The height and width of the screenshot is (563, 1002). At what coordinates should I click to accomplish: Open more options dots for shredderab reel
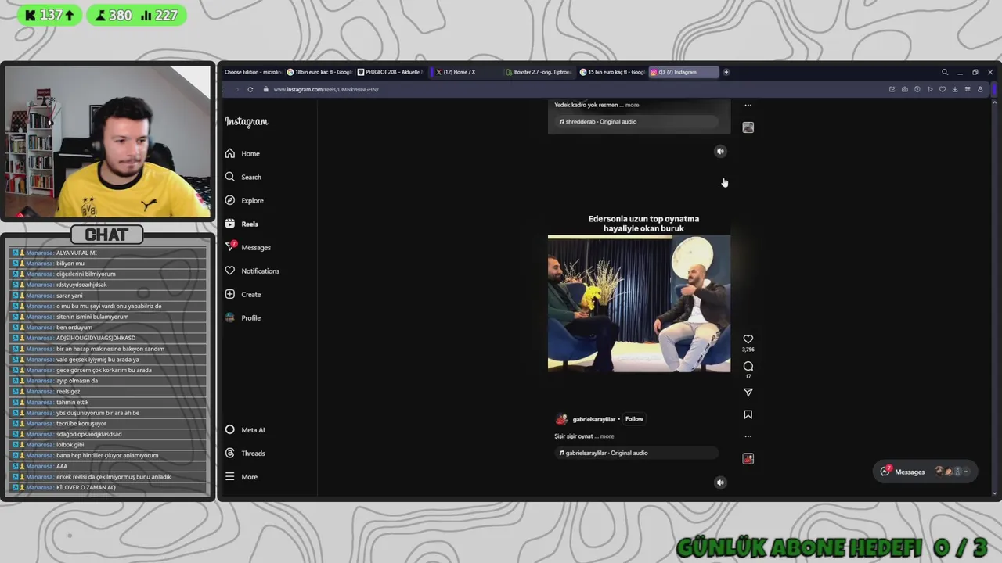748,105
